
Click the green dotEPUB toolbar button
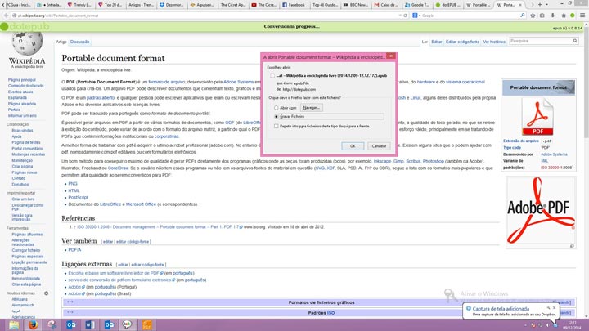572,16
